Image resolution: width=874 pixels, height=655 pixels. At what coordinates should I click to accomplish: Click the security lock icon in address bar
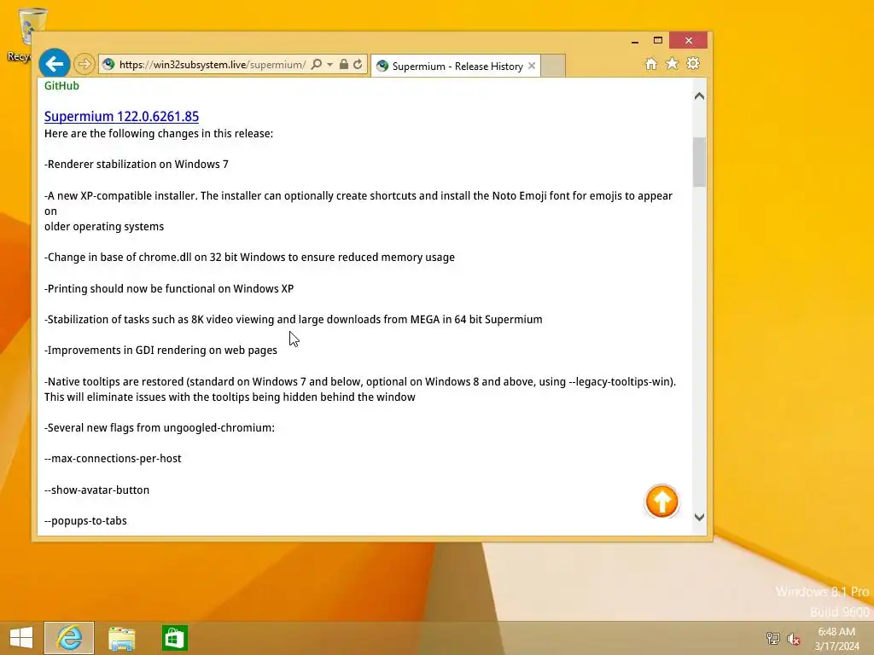coord(344,65)
